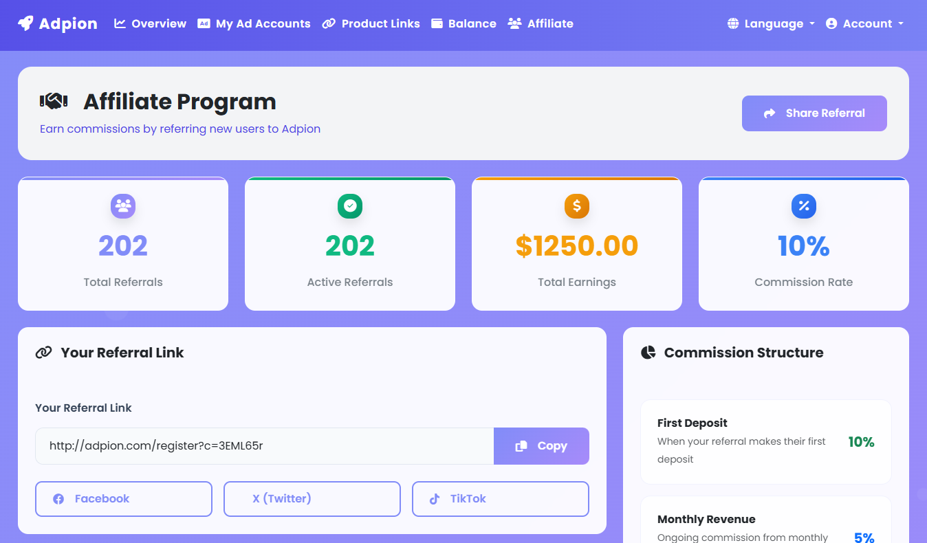Viewport: 927px width, 543px height.
Task: Click the $1250.00 Total Earnings value
Action: [x=577, y=245]
